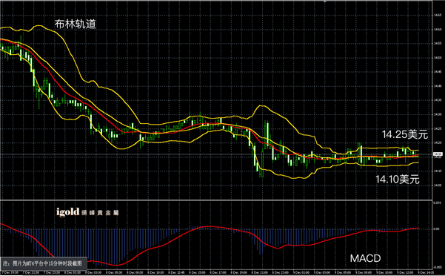Click the chart shift marker at top edge
445x276 pixels.
(324, 1)
